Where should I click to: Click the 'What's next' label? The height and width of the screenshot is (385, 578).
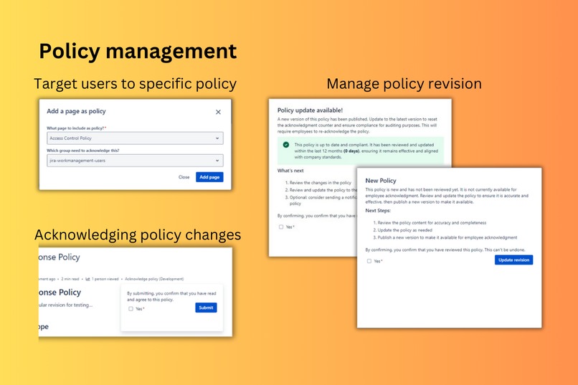click(290, 171)
